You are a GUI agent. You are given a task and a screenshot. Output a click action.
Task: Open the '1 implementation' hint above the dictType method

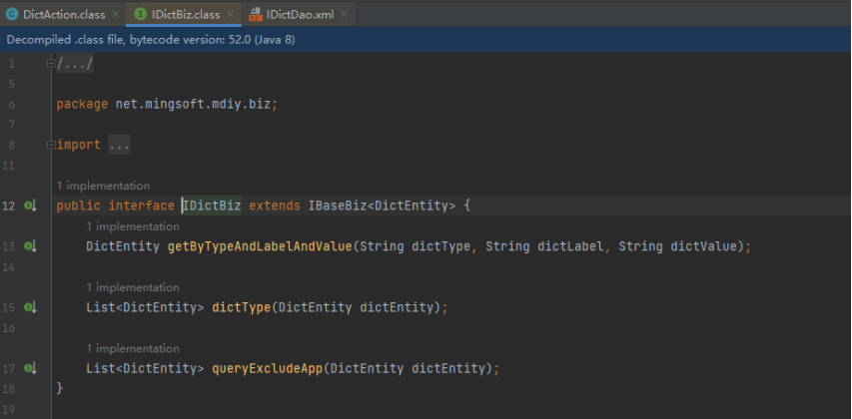133,287
